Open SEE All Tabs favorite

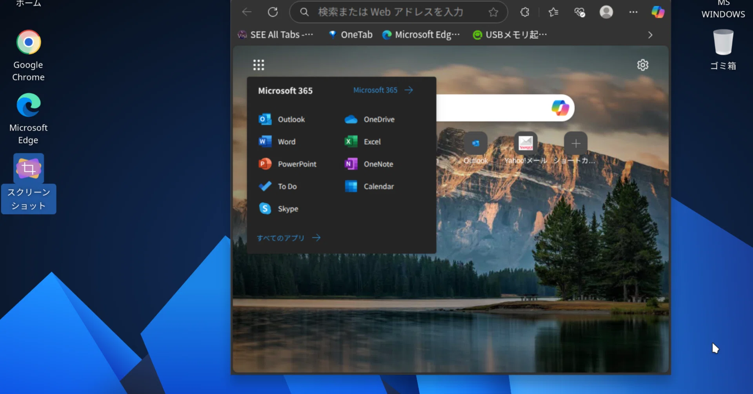pos(275,35)
